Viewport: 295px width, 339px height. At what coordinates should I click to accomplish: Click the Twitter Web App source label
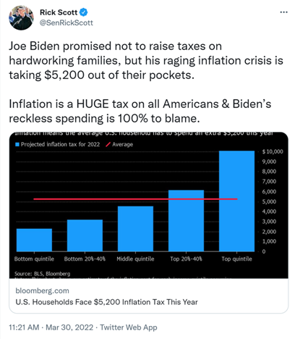click(129, 327)
